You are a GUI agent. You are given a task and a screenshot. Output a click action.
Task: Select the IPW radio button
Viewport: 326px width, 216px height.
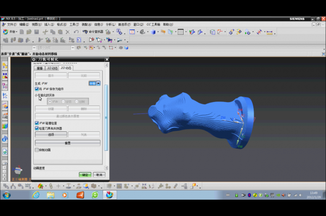50,101
